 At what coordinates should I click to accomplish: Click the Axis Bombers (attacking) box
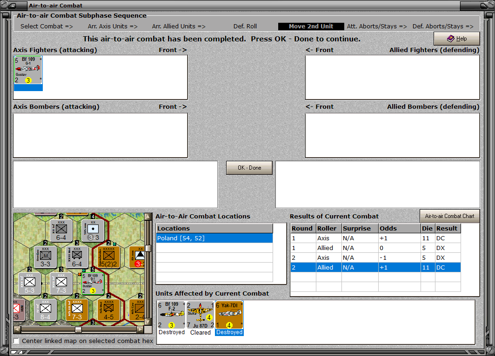pyautogui.click(x=100, y=135)
